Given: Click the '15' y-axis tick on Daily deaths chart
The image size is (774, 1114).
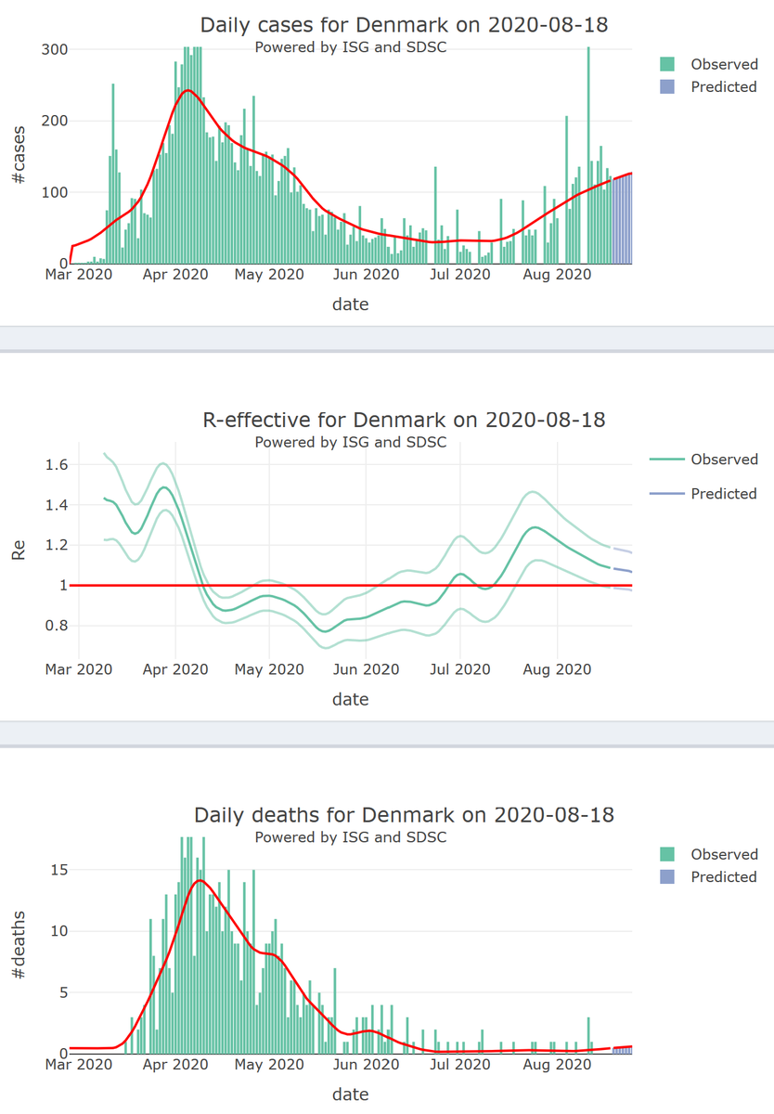Looking at the screenshot, I should (59, 871).
